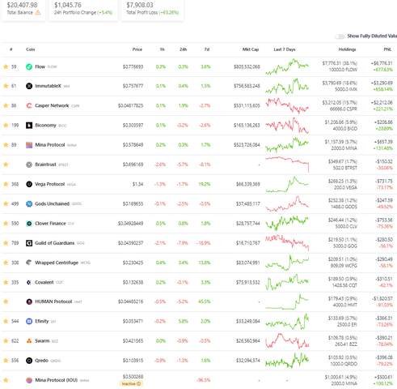The width and height of the screenshot is (397, 389).
Task: Sort table by the Price column
Action: click(137, 49)
